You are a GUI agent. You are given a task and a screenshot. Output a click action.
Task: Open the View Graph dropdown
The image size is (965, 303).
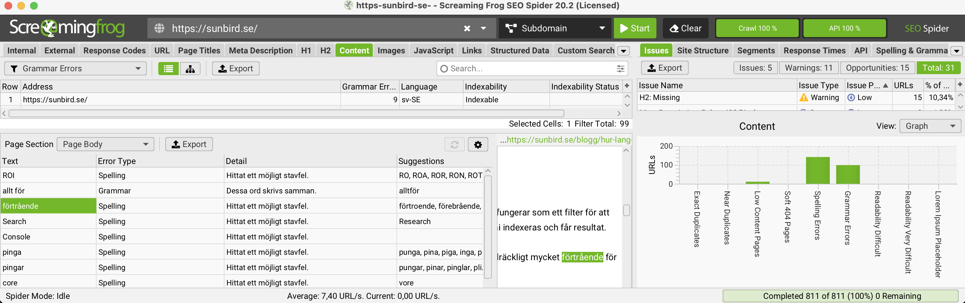930,126
